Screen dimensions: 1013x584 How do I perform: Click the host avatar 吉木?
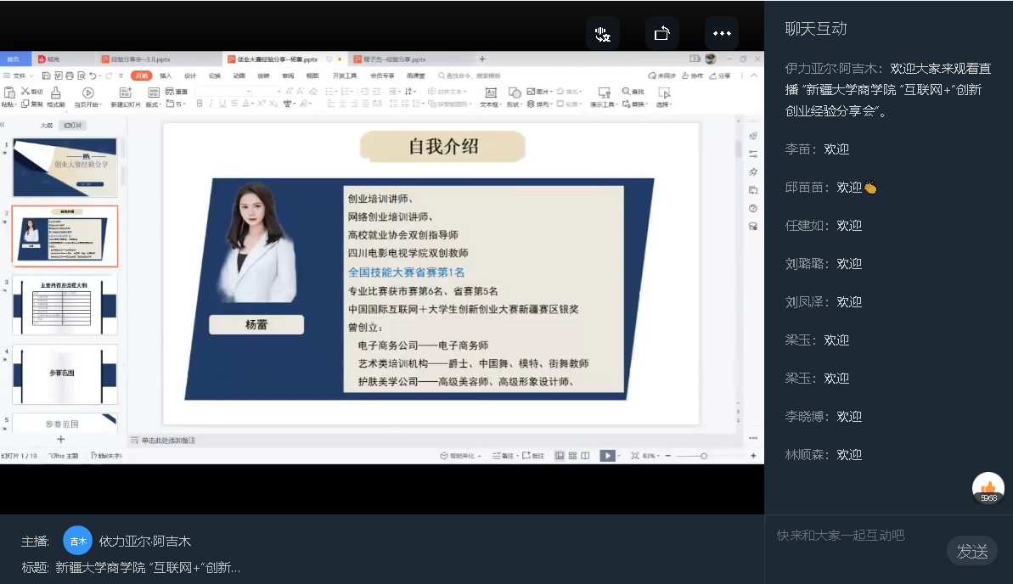pos(77,542)
